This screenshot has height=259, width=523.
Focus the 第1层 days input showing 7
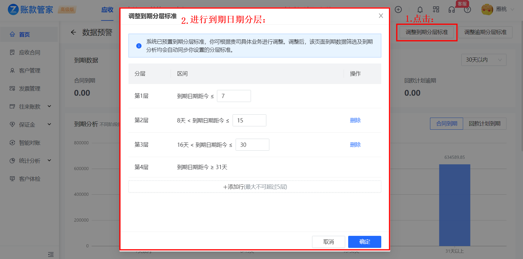pos(234,96)
